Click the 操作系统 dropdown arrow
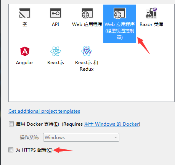 pyautogui.click(x=116, y=137)
